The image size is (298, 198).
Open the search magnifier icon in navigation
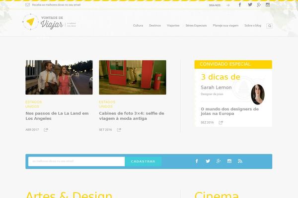pyautogui.click(x=269, y=26)
